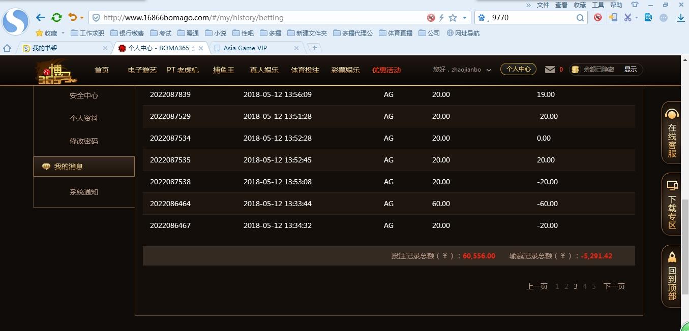Viewport: 689px width, 331px height.
Task: Open the 小说 bookmark folder
Action: [216, 33]
